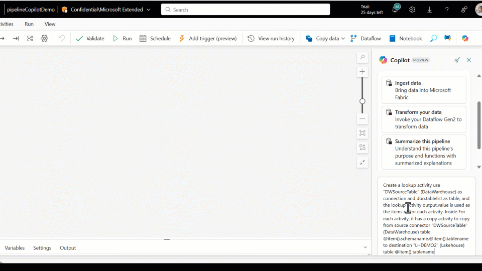This screenshot has height=271, width=482.
Task: Open the sensitivity label dropdown chevron
Action: click(149, 10)
